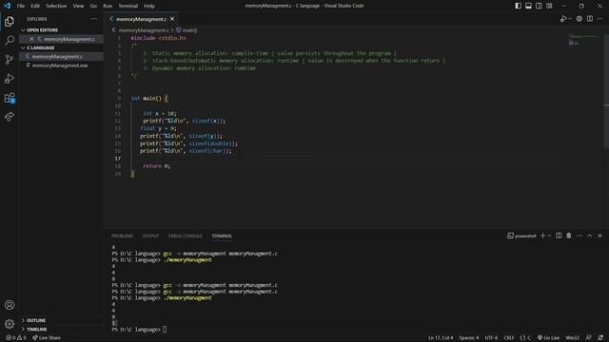
Task: Close memoryManagment.c in Open Editors list
Action: 31,39
